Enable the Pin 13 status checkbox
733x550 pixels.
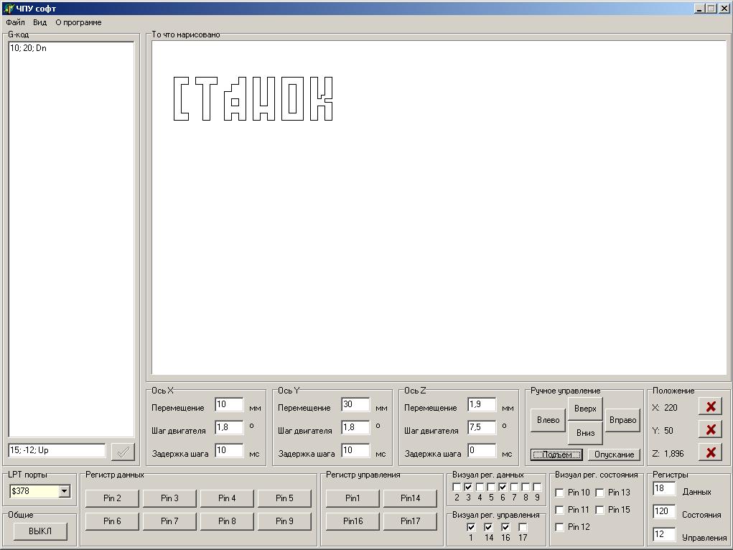click(600, 493)
